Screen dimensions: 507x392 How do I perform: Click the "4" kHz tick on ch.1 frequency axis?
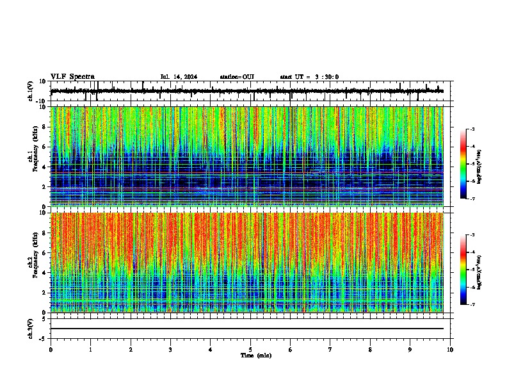(x=44, y=167)
